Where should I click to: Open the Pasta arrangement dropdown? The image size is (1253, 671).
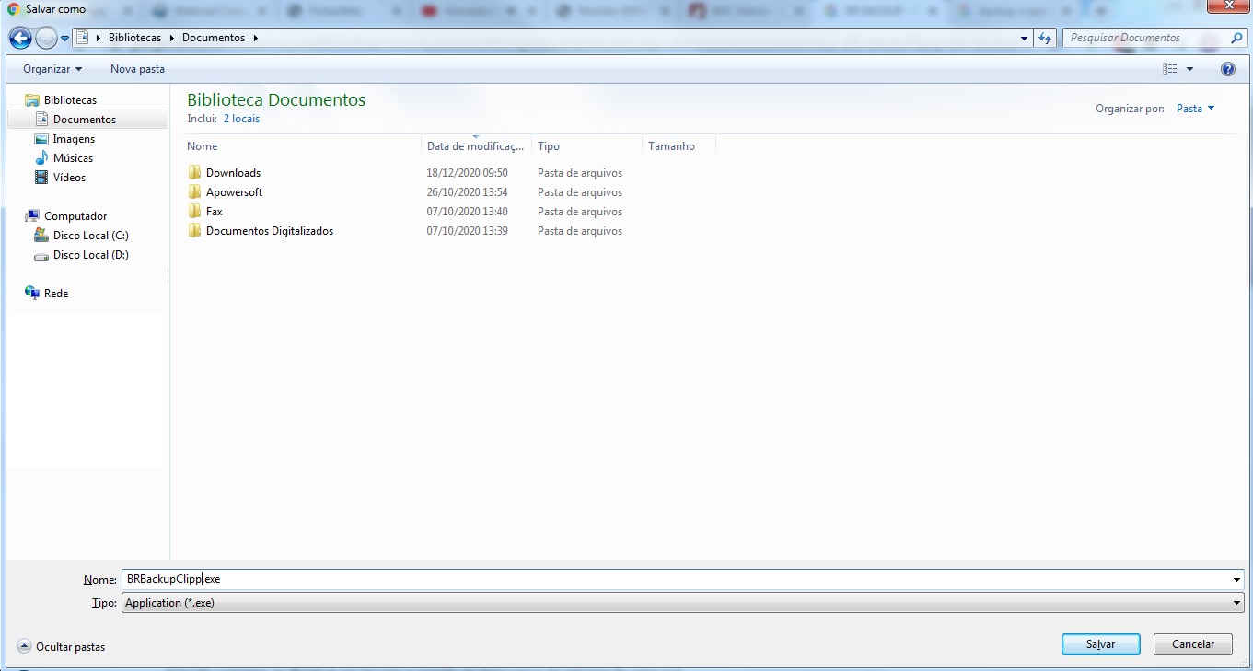[x=1195, y=109]
